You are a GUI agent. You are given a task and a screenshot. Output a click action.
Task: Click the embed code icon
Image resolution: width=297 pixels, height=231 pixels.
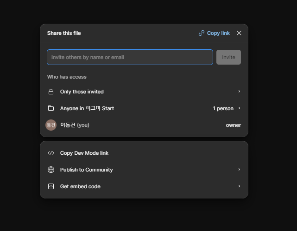(x=51, y=186)
